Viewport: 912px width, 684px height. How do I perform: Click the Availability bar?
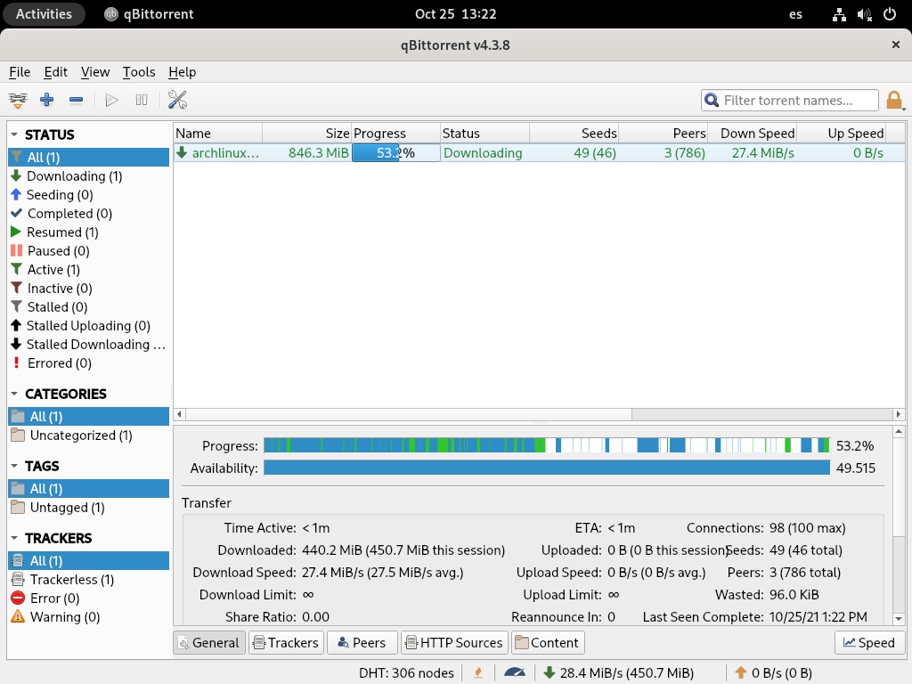point(547,468)
